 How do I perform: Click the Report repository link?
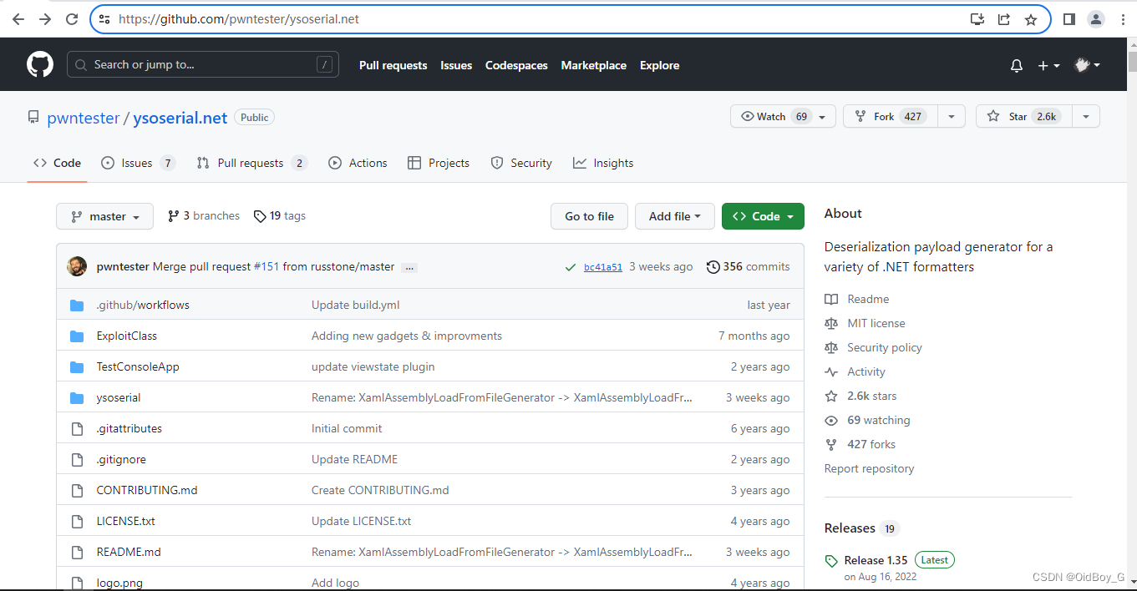point(869,468)
